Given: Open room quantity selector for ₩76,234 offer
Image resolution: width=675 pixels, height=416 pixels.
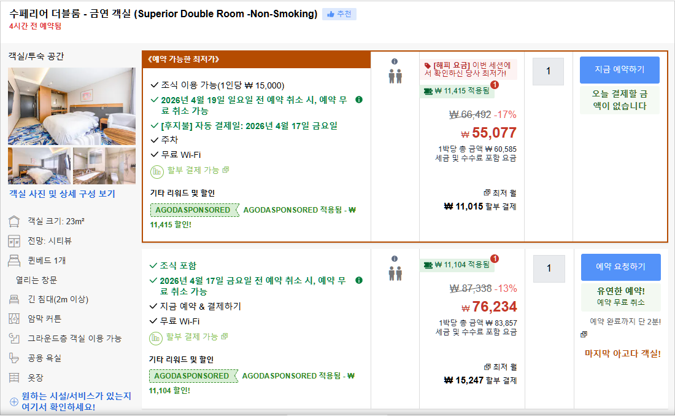Looking at the screenshot, I should (549, 269).
